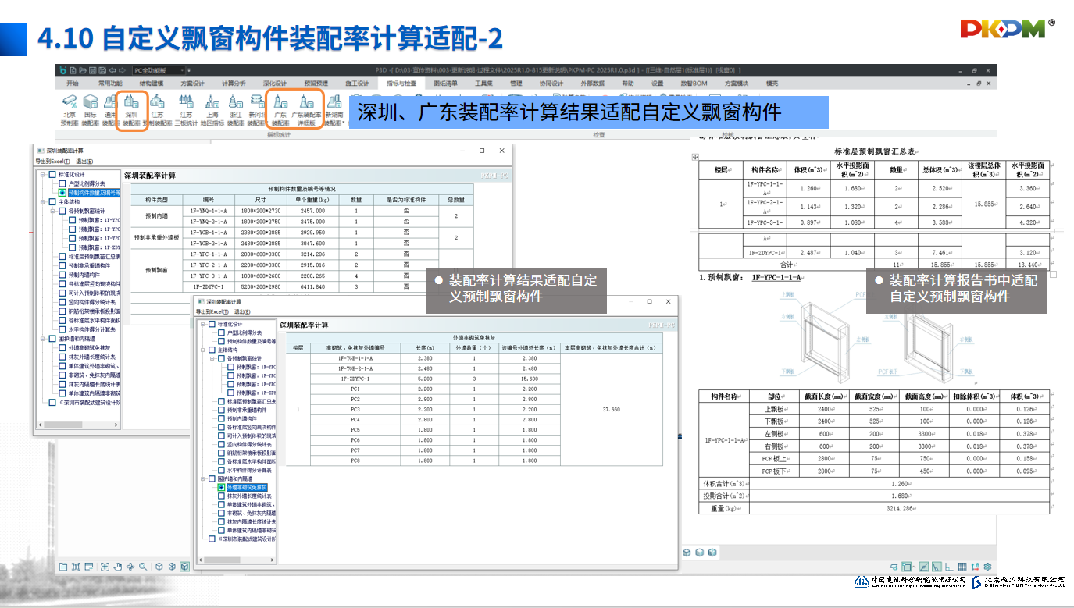Switch to the 指标与检查 ribbon tab
This screenshot has height=608, width=1074.
(x=401, y=84)
